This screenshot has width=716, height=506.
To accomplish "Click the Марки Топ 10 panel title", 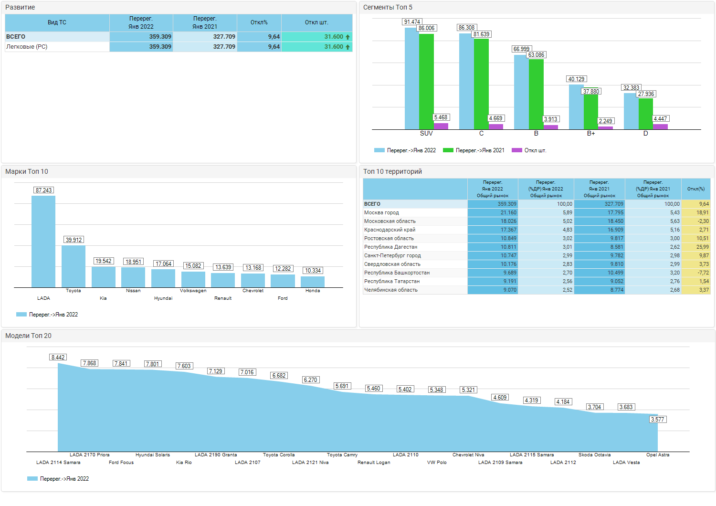I will [27, 172].
